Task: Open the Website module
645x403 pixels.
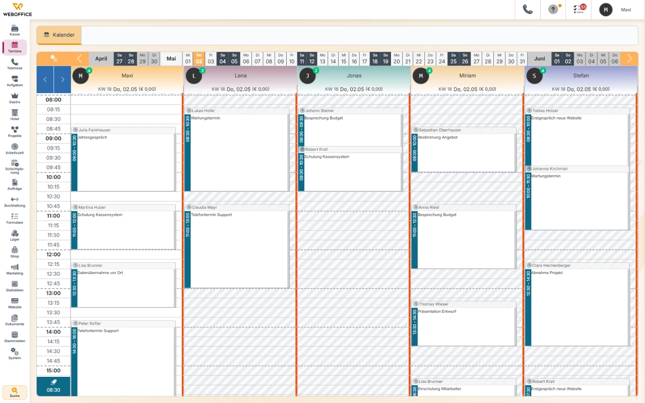Action: pyautogui.click(x=15, y=303)
